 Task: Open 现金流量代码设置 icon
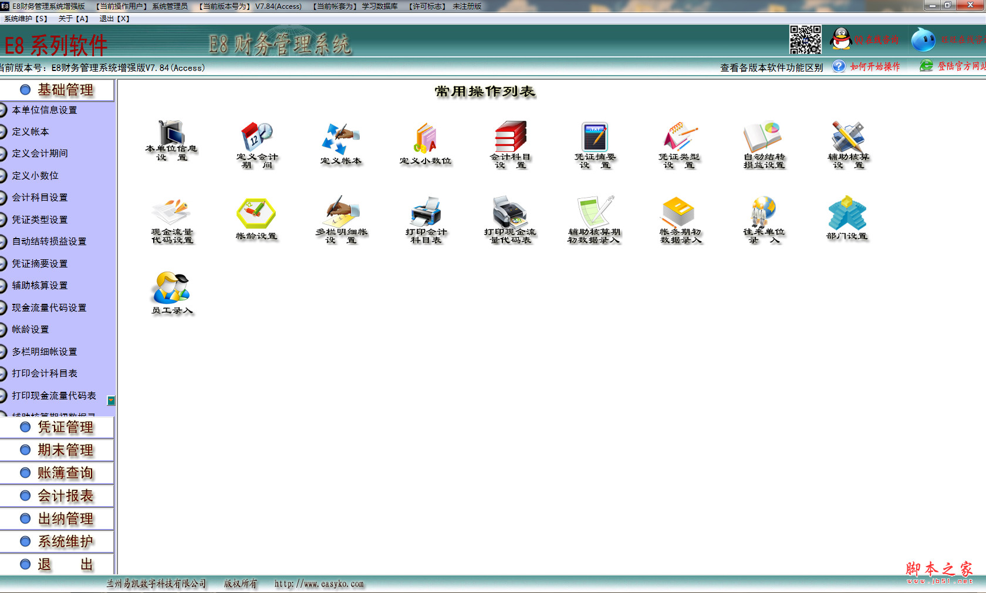coord(172,220)
